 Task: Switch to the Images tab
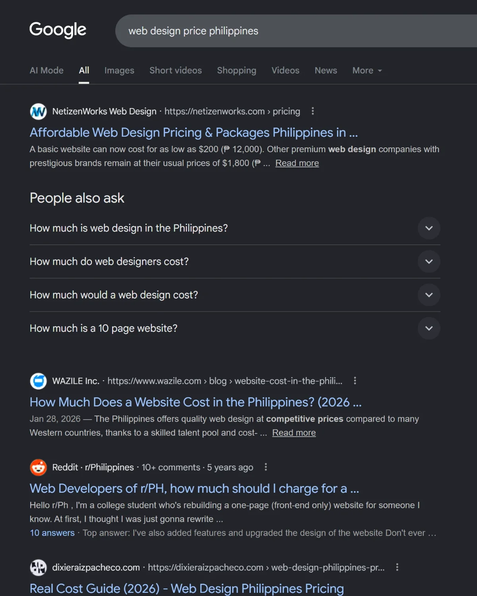point(119,70)
